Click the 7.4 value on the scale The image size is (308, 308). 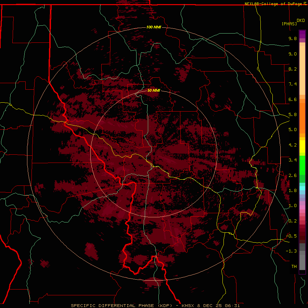tap(293, 84)
